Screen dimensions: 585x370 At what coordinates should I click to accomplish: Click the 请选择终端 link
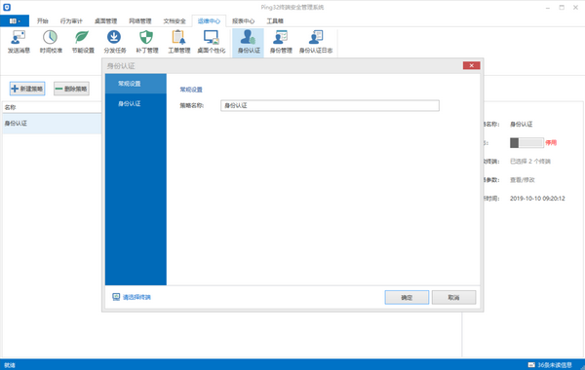(x=132, y=297)
